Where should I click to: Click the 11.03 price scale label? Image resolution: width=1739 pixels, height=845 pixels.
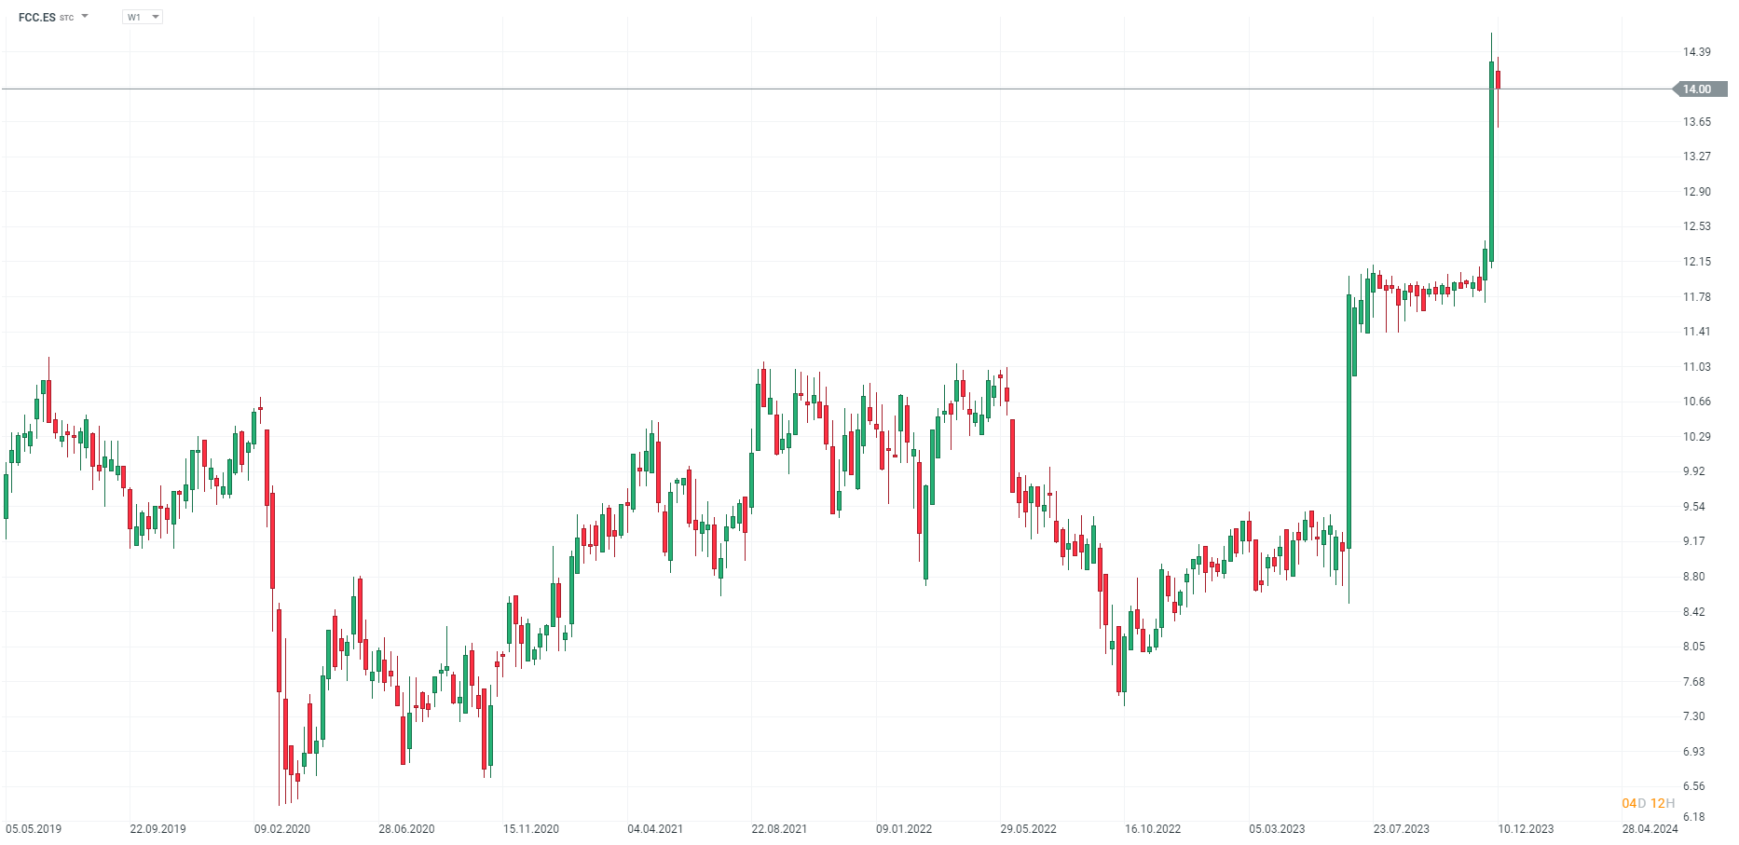click(1696, 367)
